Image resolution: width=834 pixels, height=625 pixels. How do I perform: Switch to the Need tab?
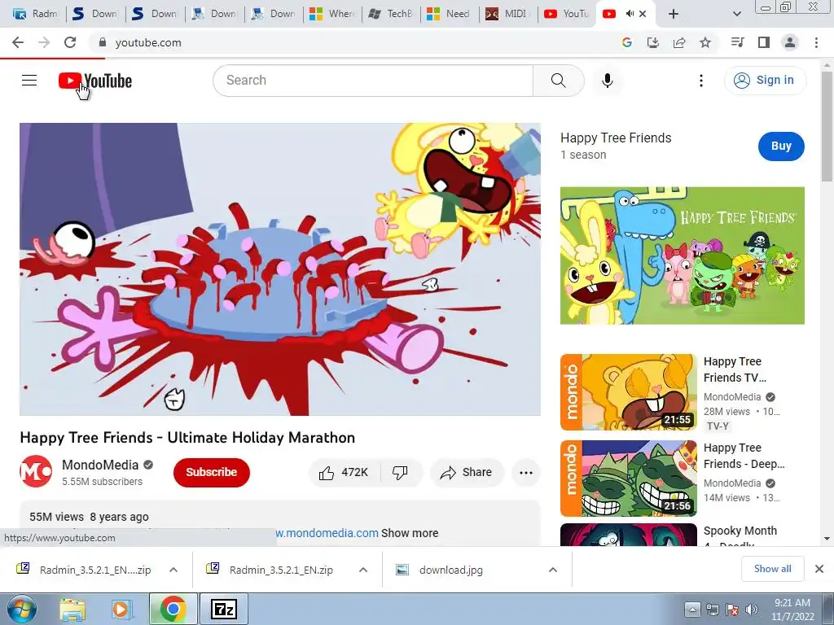pos(450,14)
